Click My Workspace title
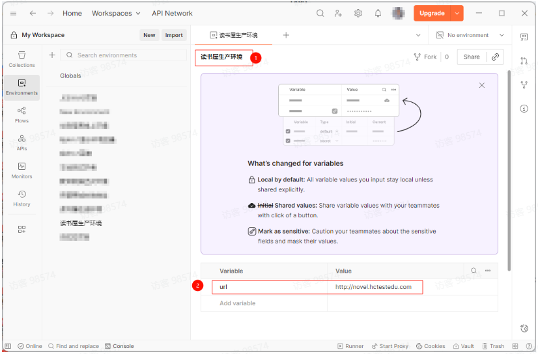Viewport: 538px width, 354px height. coord(43,35)
